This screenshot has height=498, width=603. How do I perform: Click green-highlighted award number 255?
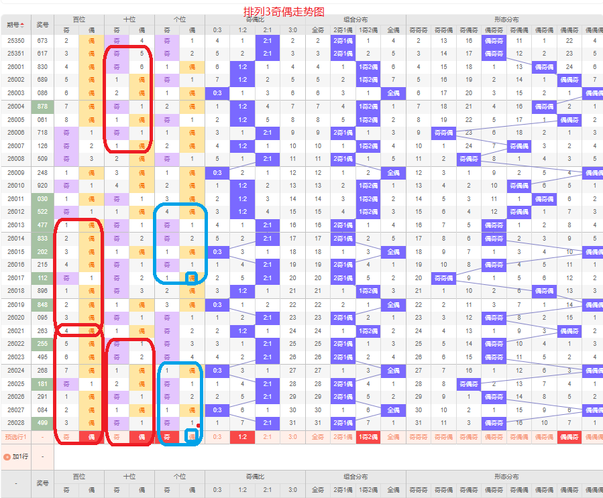point(42,344)
